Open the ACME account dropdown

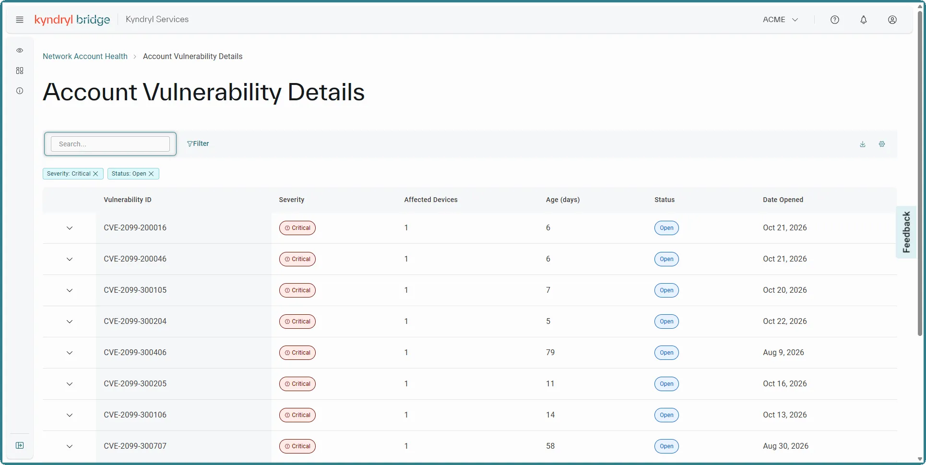tap(781, 20)
